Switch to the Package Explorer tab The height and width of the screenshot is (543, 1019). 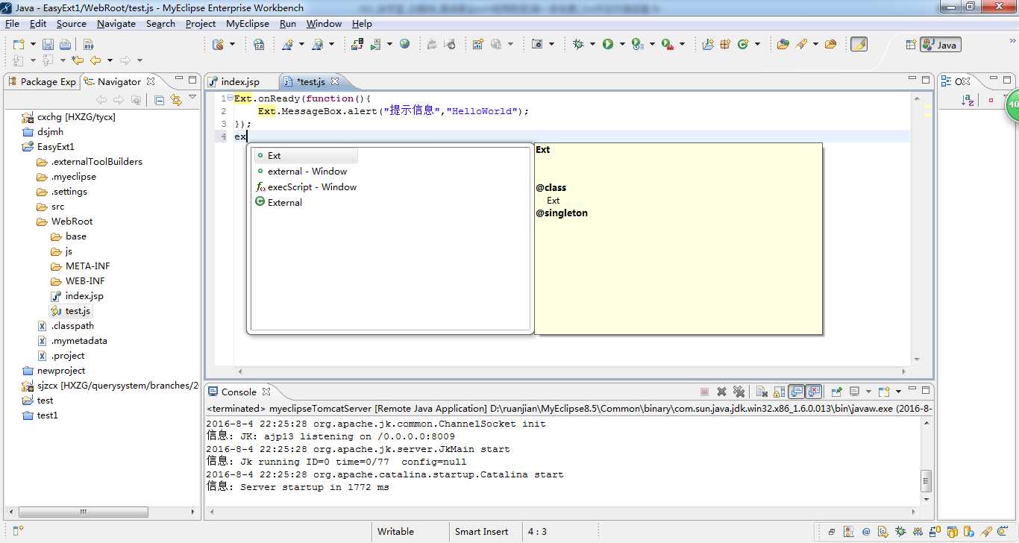pyautogui.click(x=42, y=81)
